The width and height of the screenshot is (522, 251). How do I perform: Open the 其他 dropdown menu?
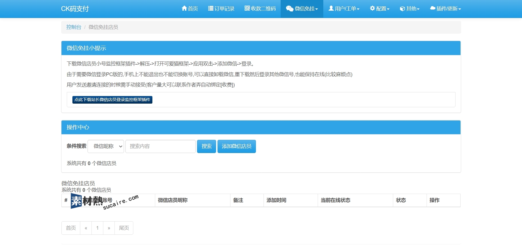tap(410, 9)
